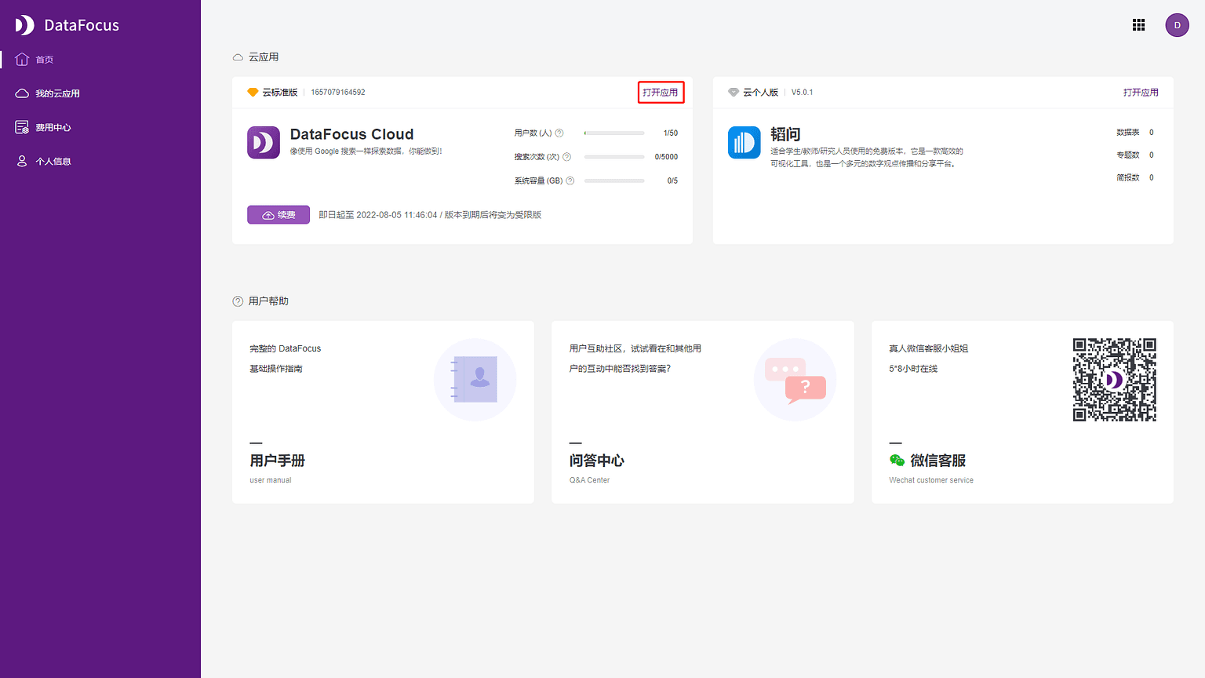Click the V5.0.1 version text
Viewport: 1205px width, 678px height.
(802, 93)
